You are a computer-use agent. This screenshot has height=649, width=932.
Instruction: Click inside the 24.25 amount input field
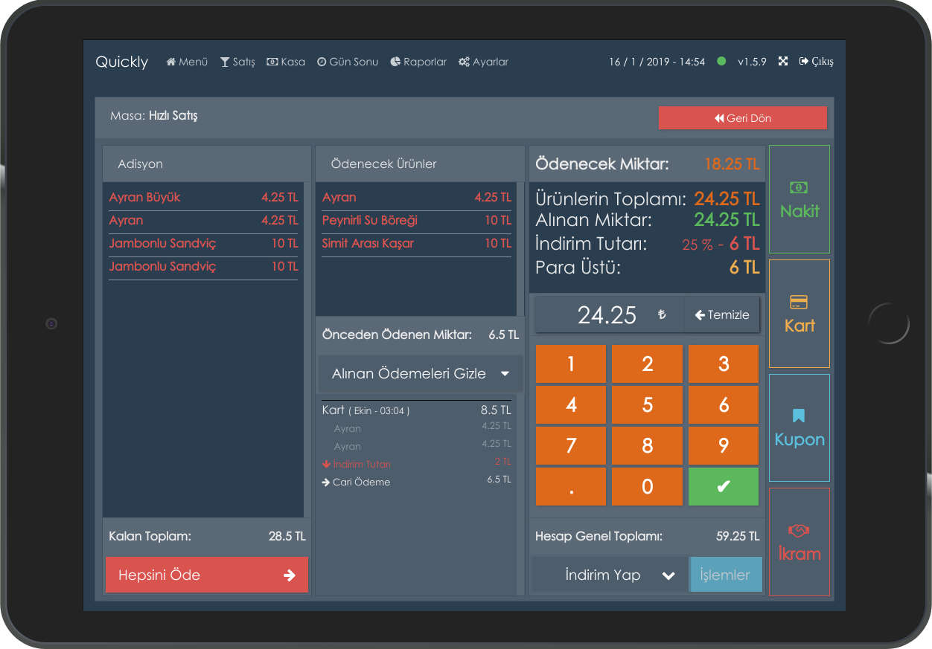tap(607, 314)
